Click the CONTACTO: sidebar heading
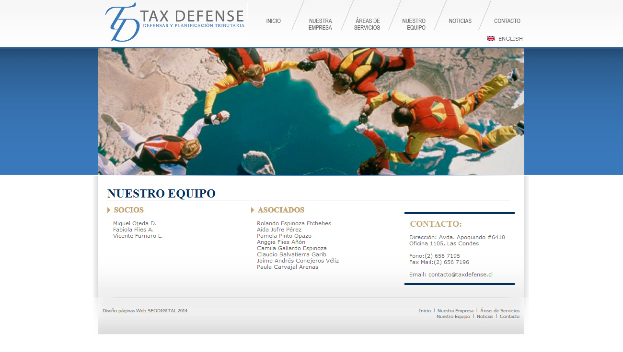 tap(436, 224)
